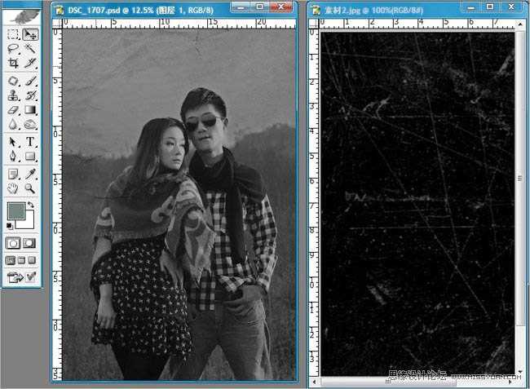Select the Eraser tool
This screenshot has height=389, width=530.
click(x=13, y=110)
